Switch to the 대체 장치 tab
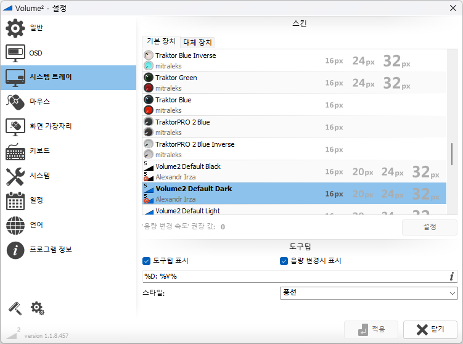 click(x=197, y=42)
